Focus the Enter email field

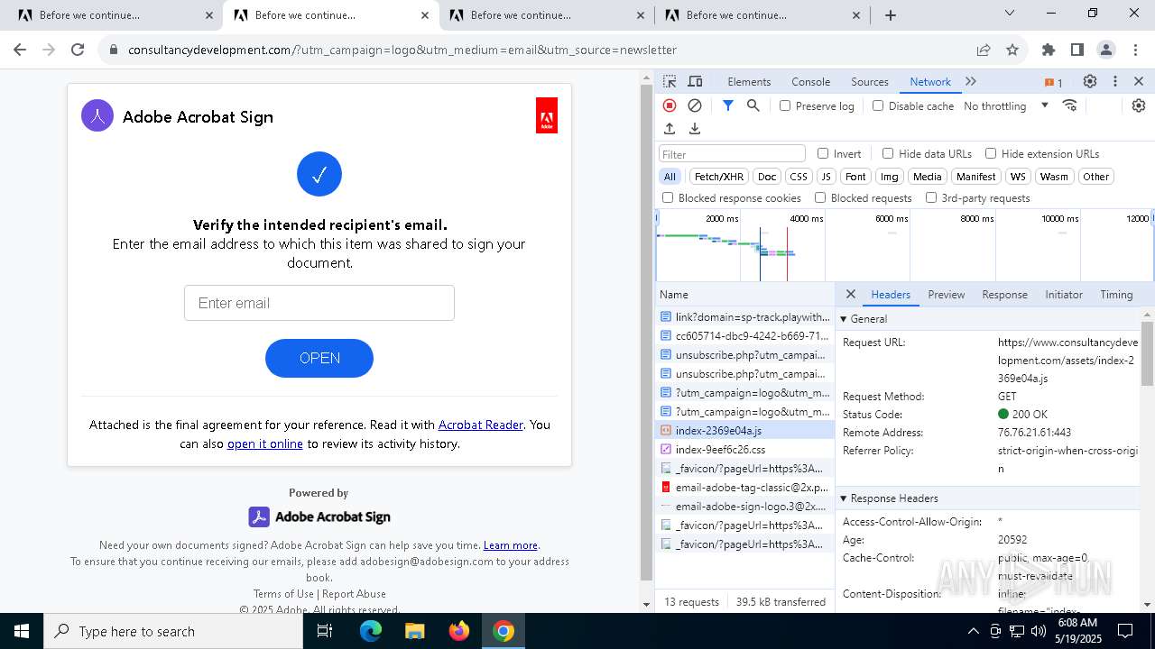[319, 303]
